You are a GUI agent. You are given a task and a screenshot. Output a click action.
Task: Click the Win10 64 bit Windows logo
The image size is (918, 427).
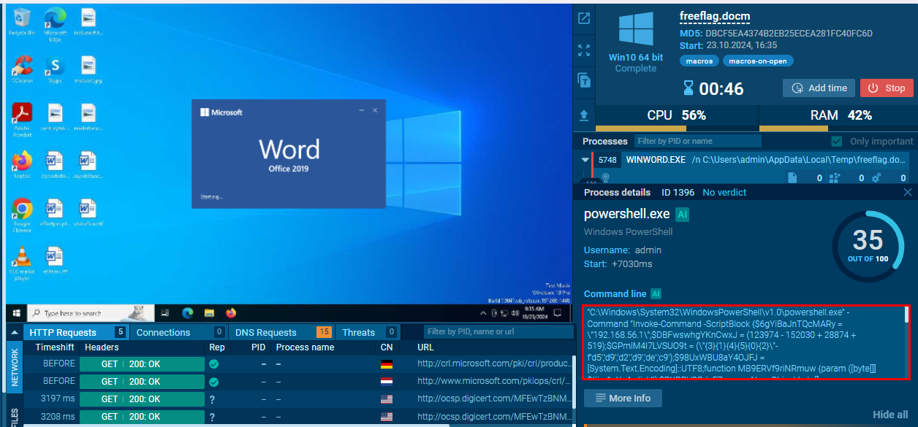[636, 28]
